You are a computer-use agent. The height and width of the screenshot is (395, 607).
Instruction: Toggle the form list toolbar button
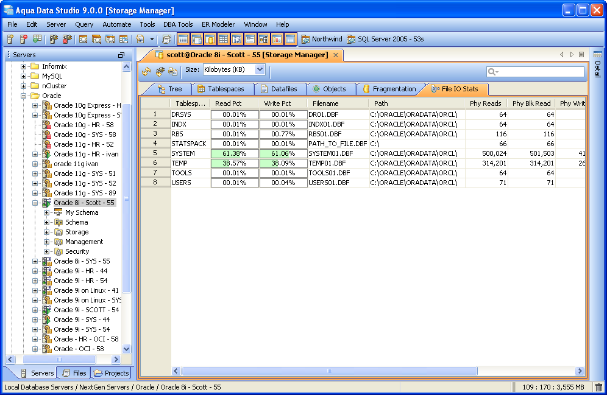tap(250, 39)
